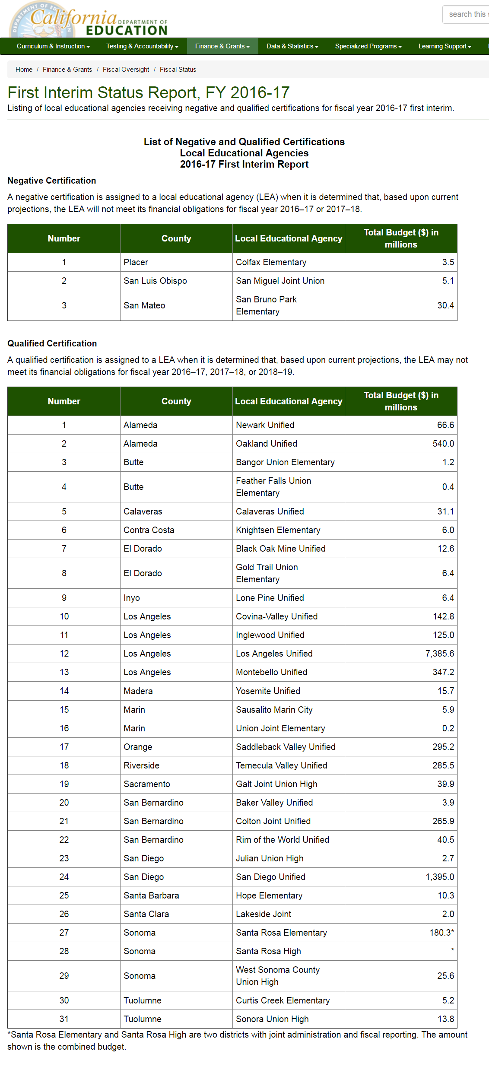Click the San Diego Unified budget value 1,395.0
This screenshot has width=489, height=1070.
coord(439,877)
